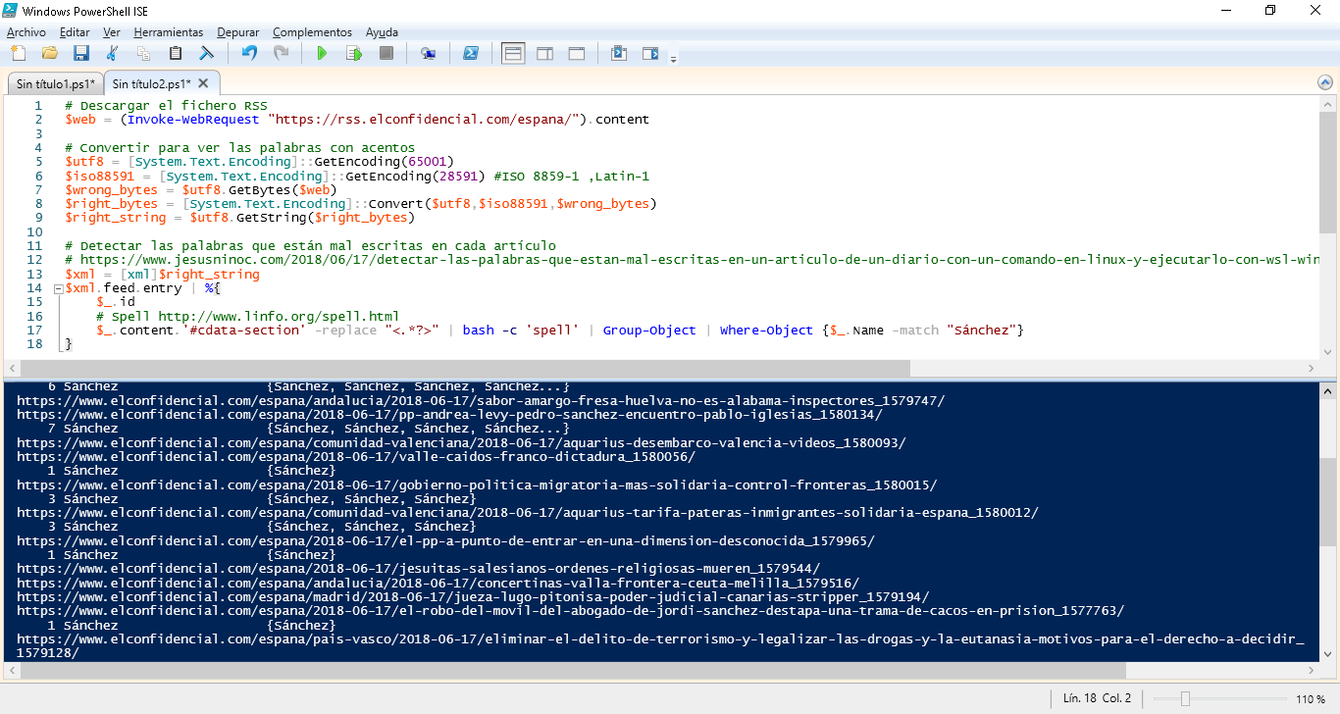Click the New script toolbar icon
1340x714 pixels.
[17, 53]
